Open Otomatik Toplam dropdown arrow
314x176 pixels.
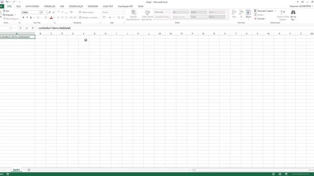[x=275, y=11]
